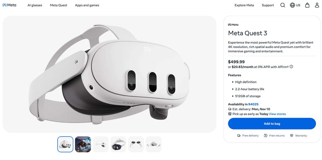This screenshot has width=322, height=160.
Task: Click the Meta logo in header
Action: 9,5
